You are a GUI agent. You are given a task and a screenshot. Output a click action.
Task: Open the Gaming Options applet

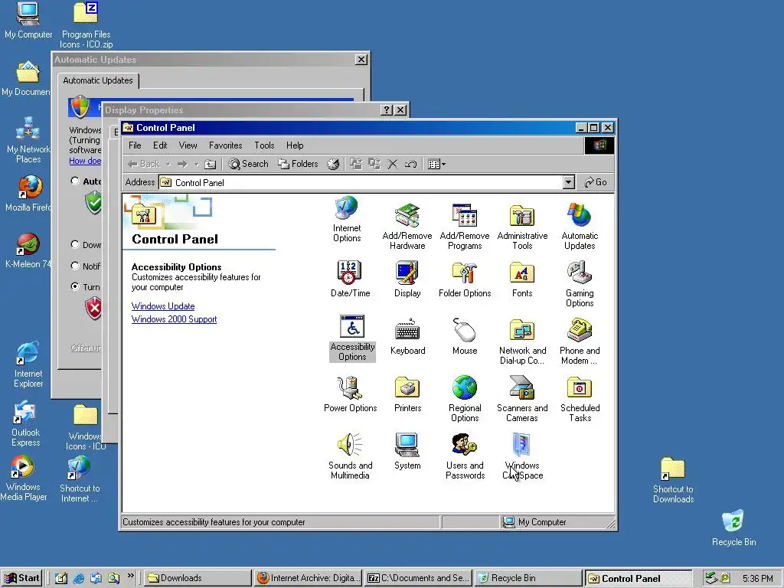pos(580,284)
